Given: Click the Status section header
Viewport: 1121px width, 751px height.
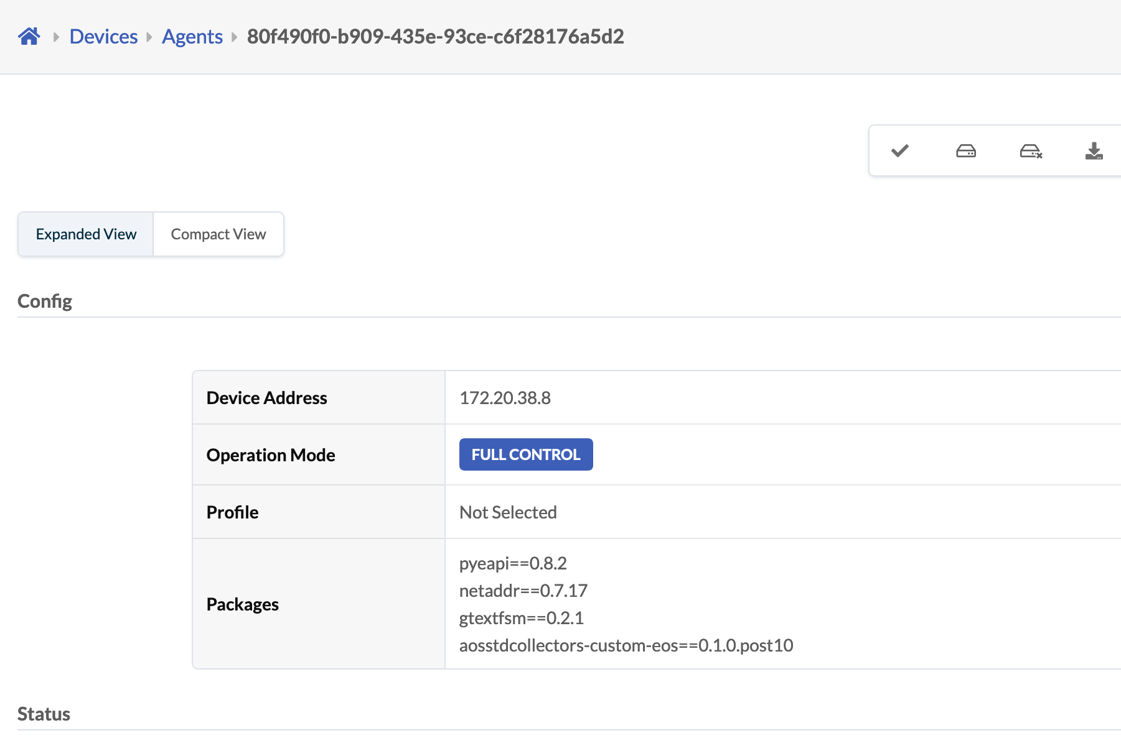Looking at the screenshot, I should 44,714.
